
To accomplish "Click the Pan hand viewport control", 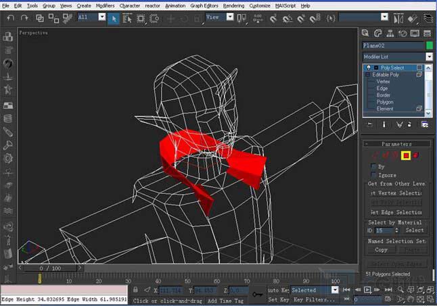I will click(x=410, y=299).
